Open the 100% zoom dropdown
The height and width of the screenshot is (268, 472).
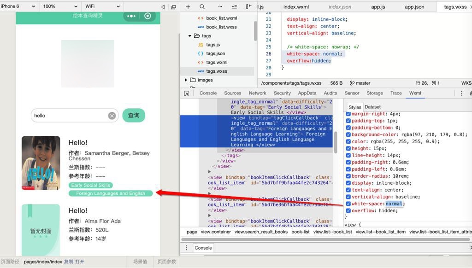60,6
